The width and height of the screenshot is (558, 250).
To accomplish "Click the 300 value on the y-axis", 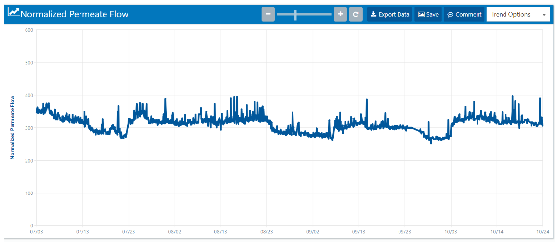I will [x=28, y=128].
